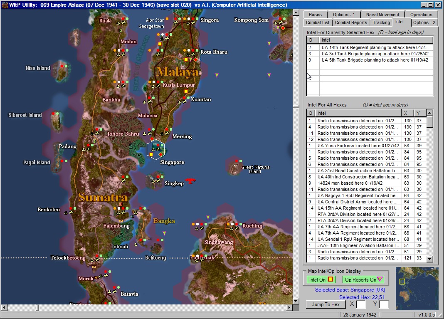Click the intel list scrollbar thumb

tap(429, 122)
